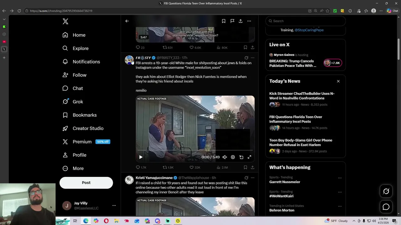401x225 pixels.
Task: Open the @StopCaringPepe mention link
Action: [309, 30]
